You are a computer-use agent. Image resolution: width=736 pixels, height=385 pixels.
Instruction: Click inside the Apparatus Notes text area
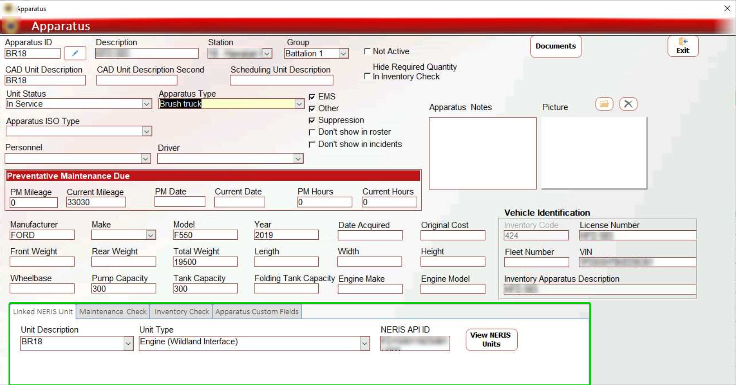(482, 153)
